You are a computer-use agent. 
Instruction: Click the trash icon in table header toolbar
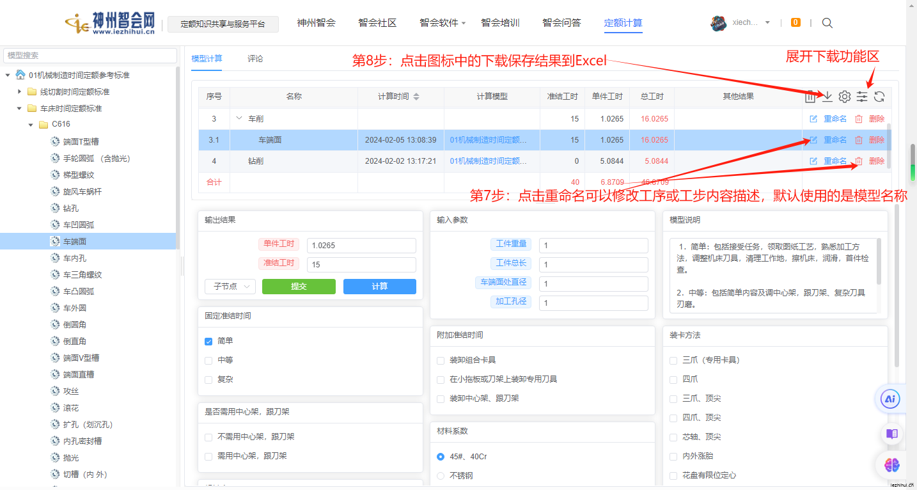click(810, 97)
